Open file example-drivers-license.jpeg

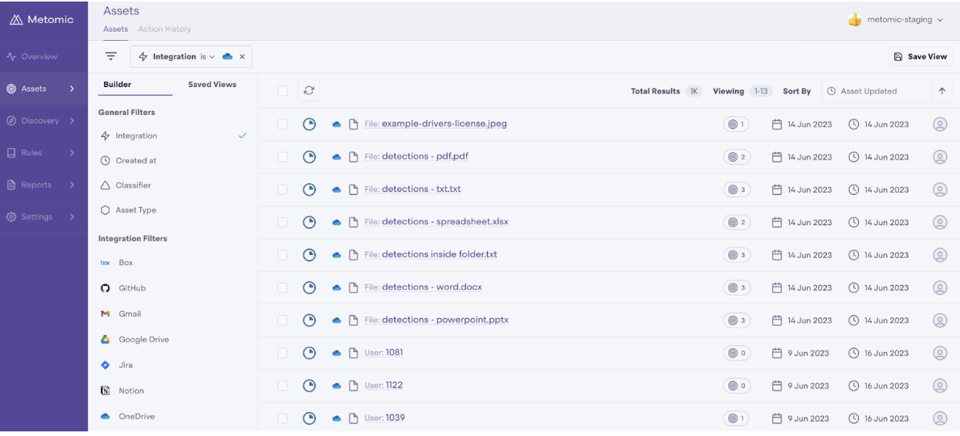point(435,123)
